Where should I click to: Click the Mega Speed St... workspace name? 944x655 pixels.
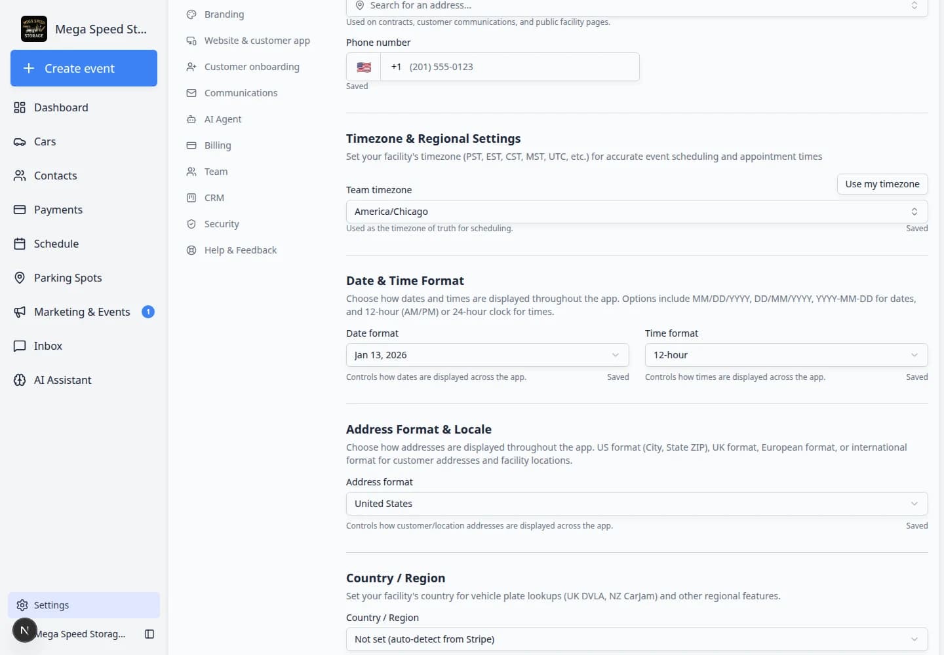click(101, 29)
